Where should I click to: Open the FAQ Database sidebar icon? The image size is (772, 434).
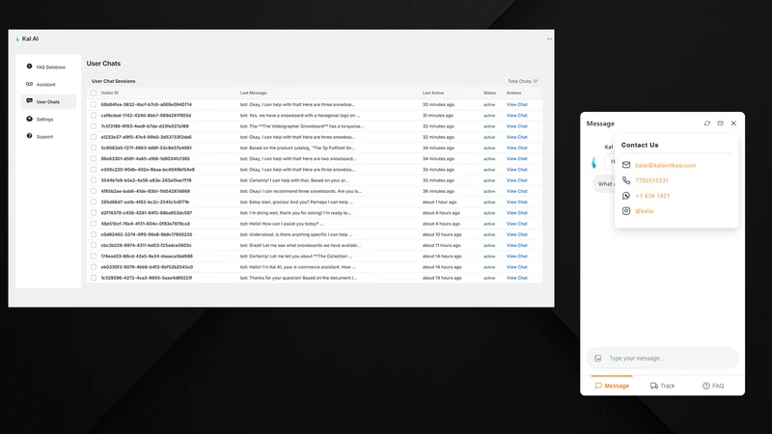point(29,67)
